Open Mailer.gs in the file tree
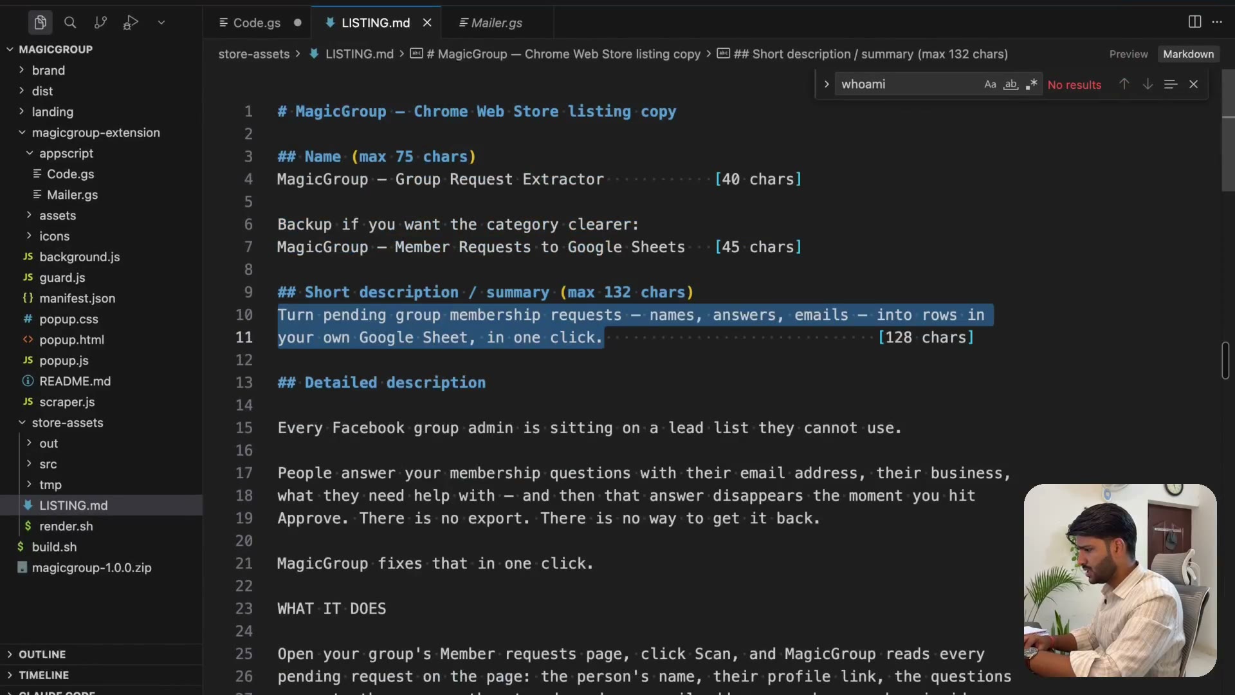1235x695 pixels. [73, 194]
